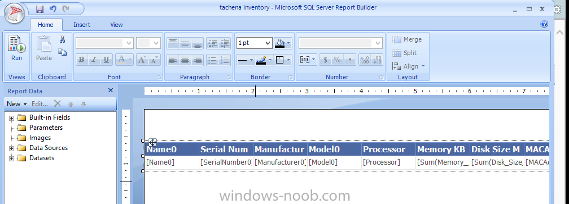
Task: Click the Align layout button
Action: (x=408, y=66)
